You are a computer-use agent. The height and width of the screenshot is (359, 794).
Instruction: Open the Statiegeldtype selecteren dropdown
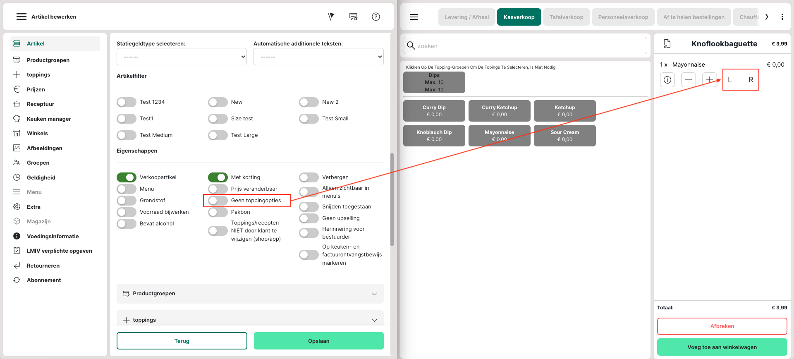coord(182,57)
